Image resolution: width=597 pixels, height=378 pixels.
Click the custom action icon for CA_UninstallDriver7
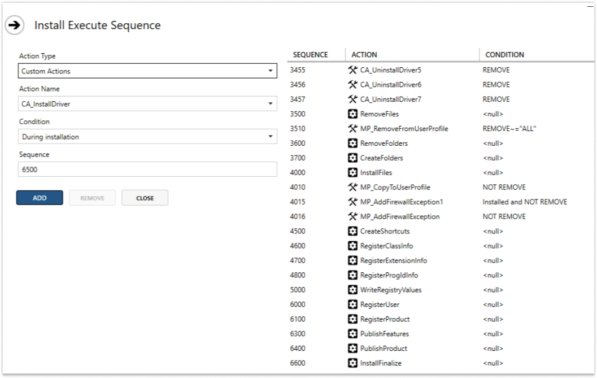(352, 99)
